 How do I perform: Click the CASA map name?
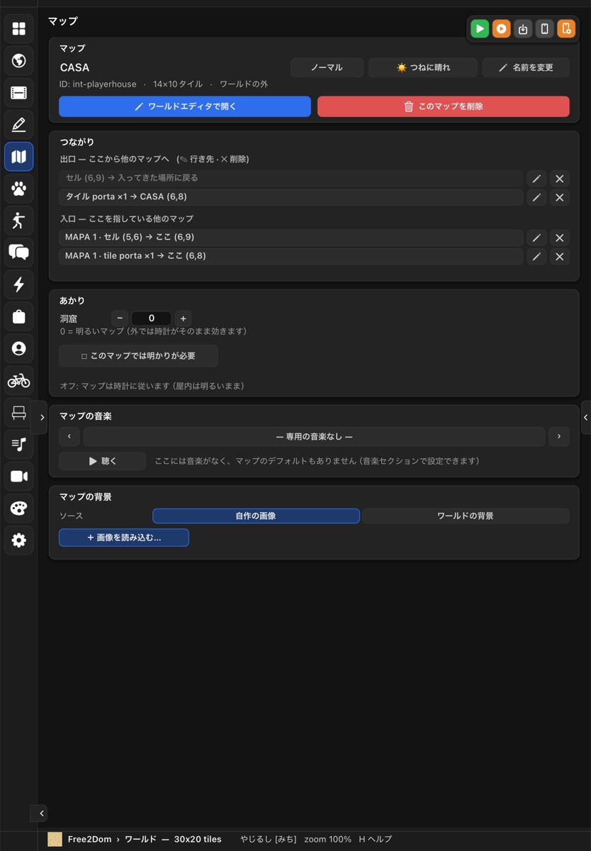[x=75, y=68]
